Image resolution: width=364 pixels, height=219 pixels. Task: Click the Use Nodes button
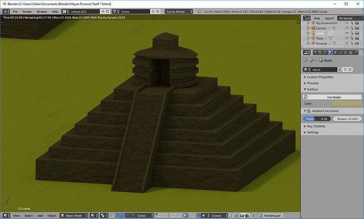point(332,97)
